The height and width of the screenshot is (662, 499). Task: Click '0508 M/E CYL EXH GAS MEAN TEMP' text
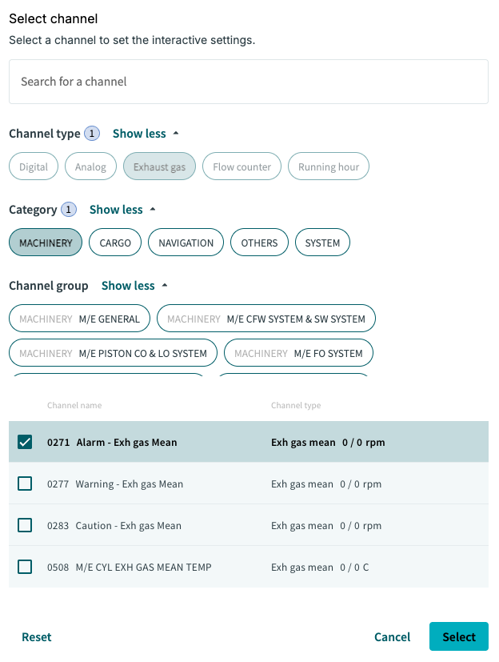(x=129, y=567)
